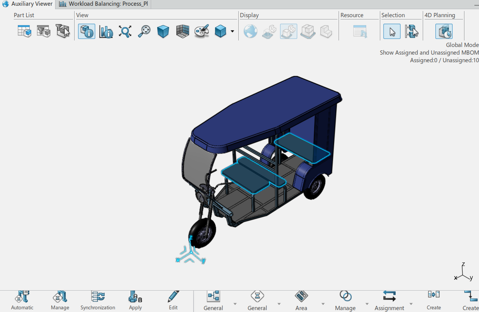Toggle the 4D Planning clock button

[x=444, y=31]
